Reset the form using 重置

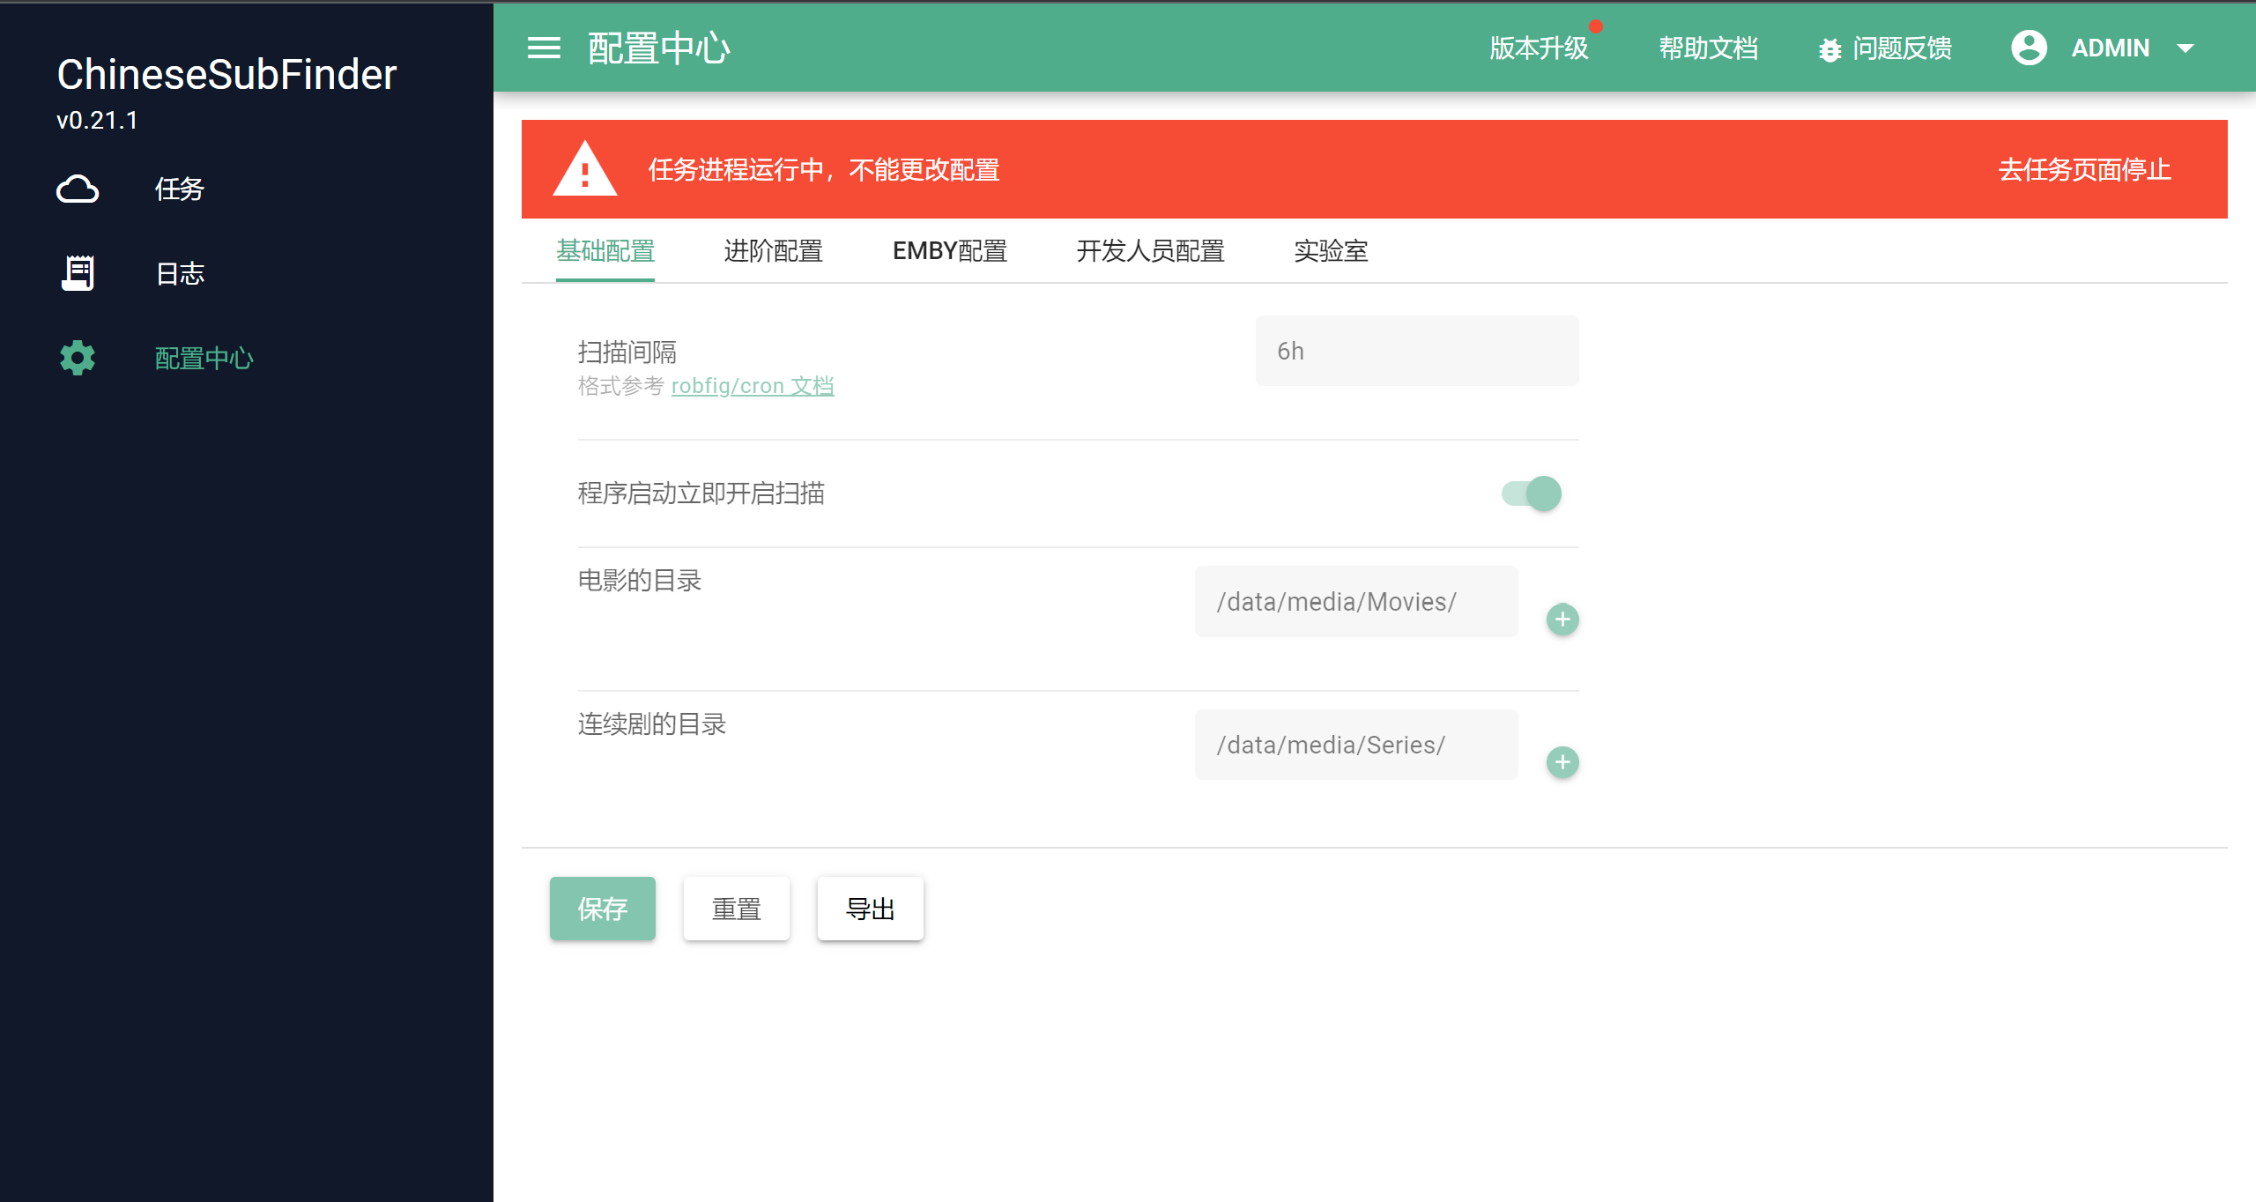pyautogui.click(x=736, y=909)
